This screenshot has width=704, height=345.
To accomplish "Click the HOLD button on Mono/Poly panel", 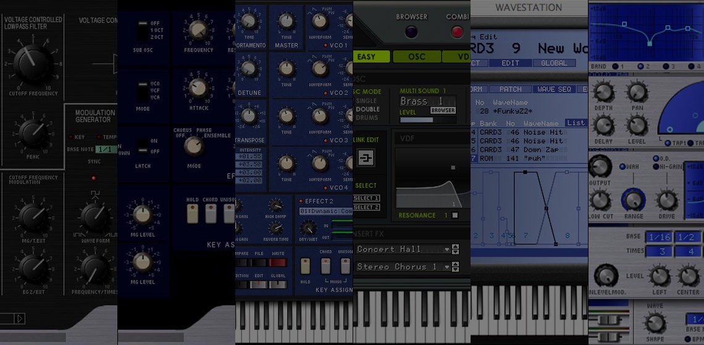I will pyautogui.click(x=305, y=266).
